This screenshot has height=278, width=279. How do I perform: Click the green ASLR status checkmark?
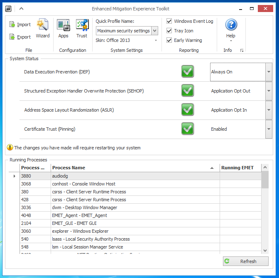point(188,110)
